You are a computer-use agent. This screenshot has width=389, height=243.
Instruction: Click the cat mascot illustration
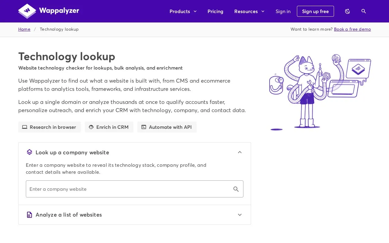click(320, 93)
